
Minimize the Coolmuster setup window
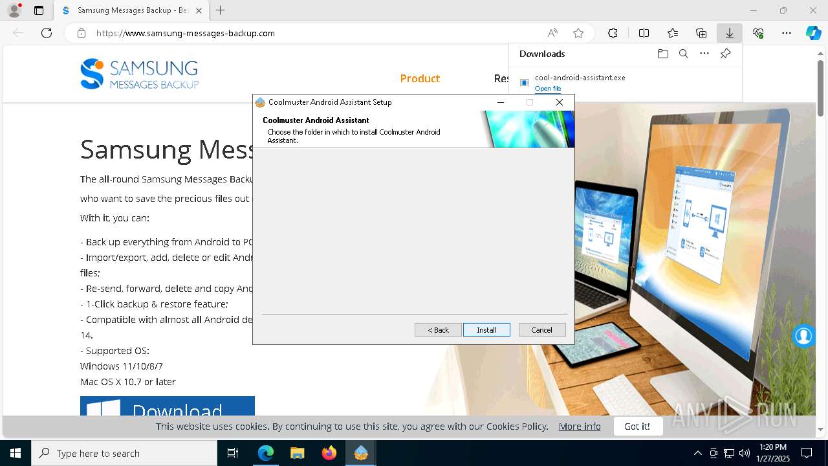[x=500, y=102]
